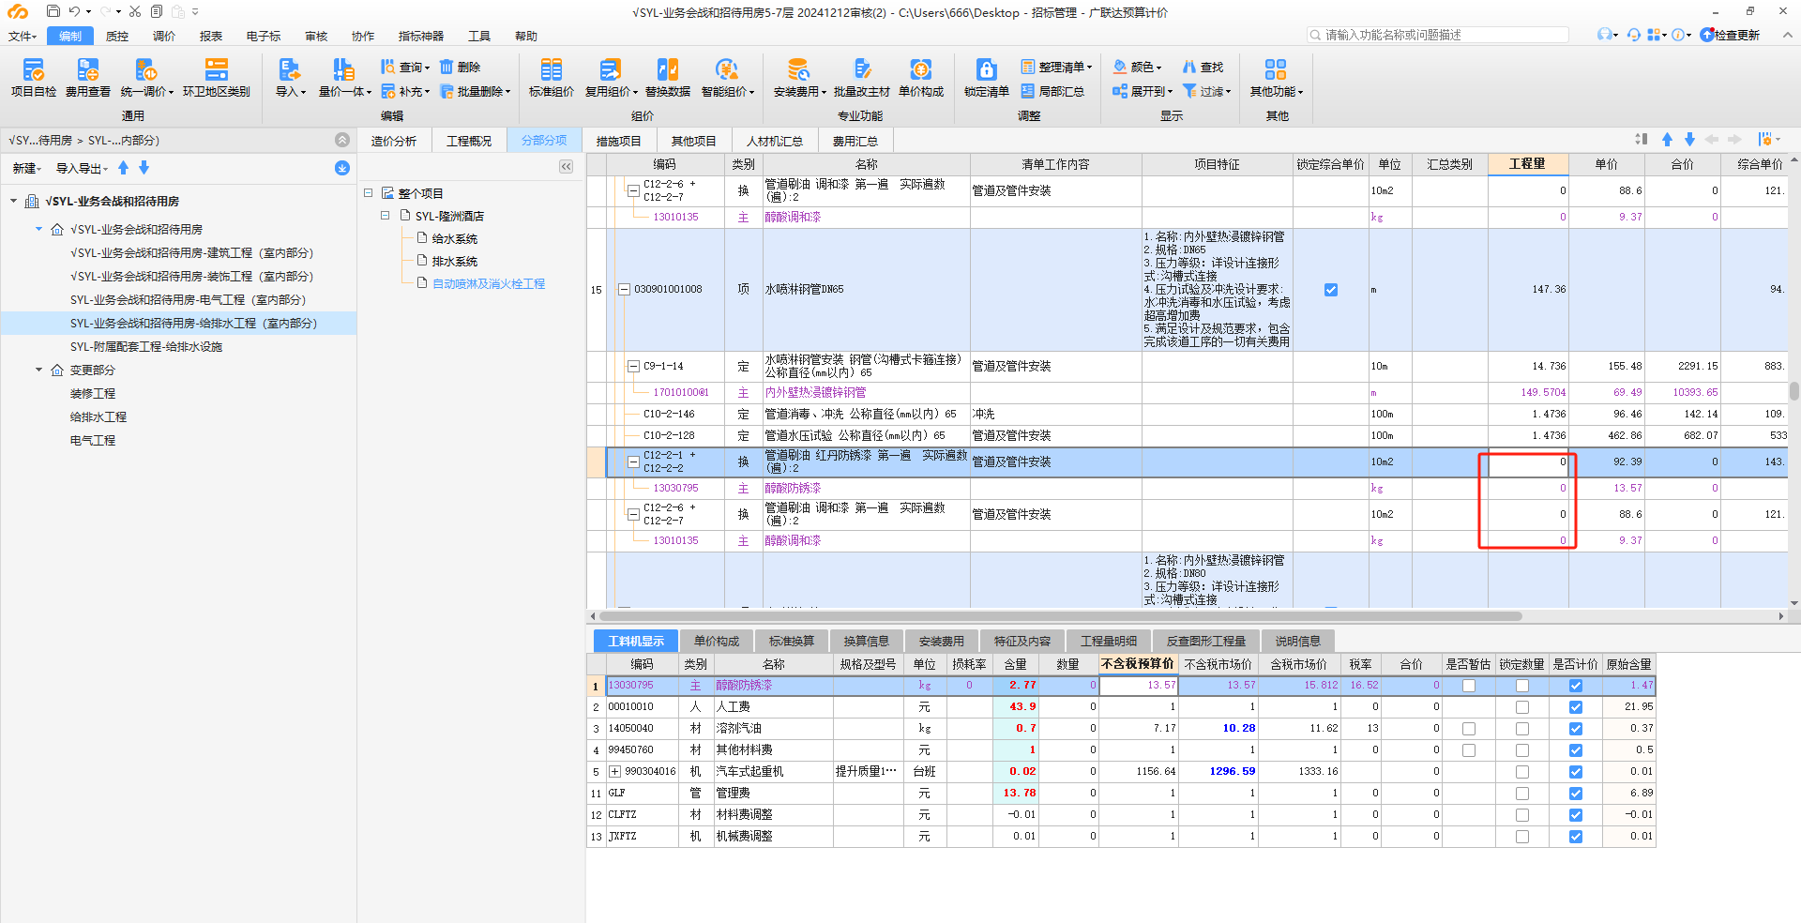Click the 新建 button in left panel
Screen dimensions: 1801x923
point(27,168)
